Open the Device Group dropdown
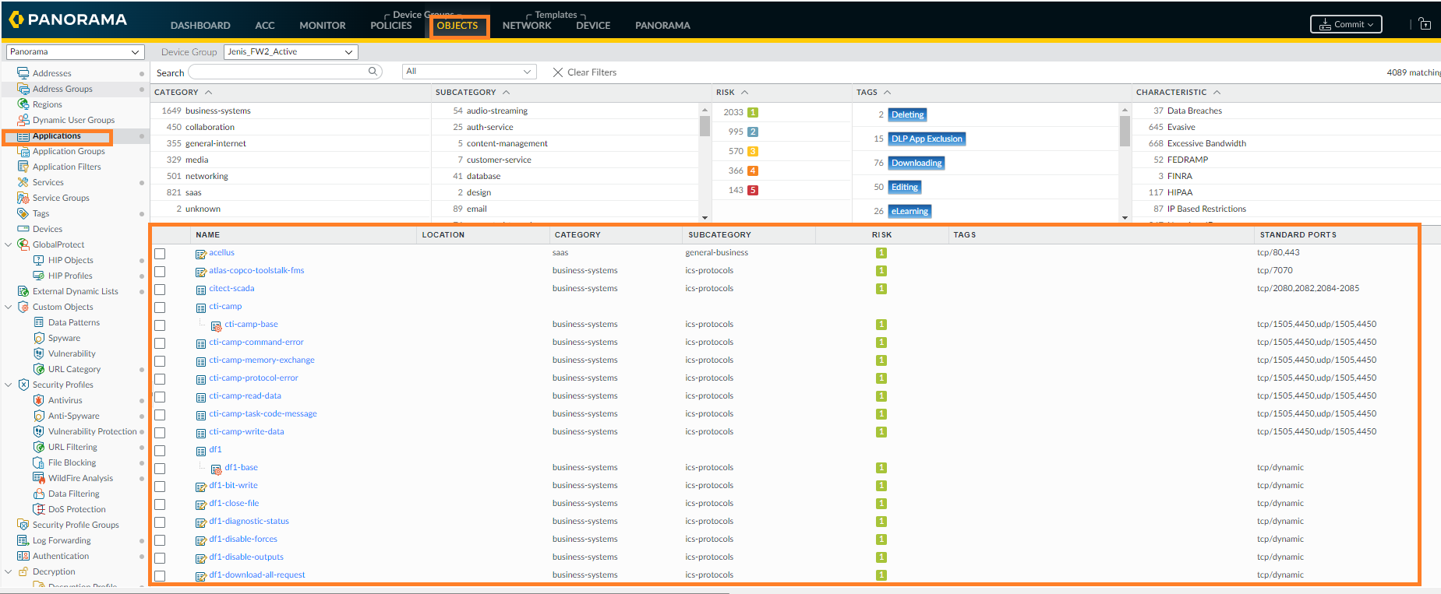This screenshot has height=594, width=1441. pos(290,52)
